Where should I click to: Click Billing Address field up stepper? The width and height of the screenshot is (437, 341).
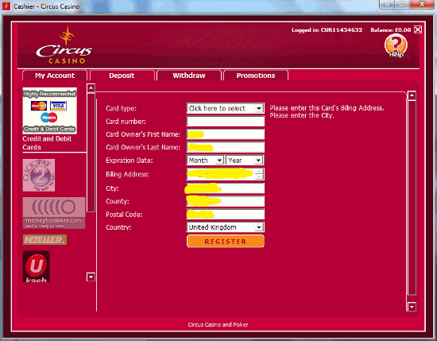point(259,171)
